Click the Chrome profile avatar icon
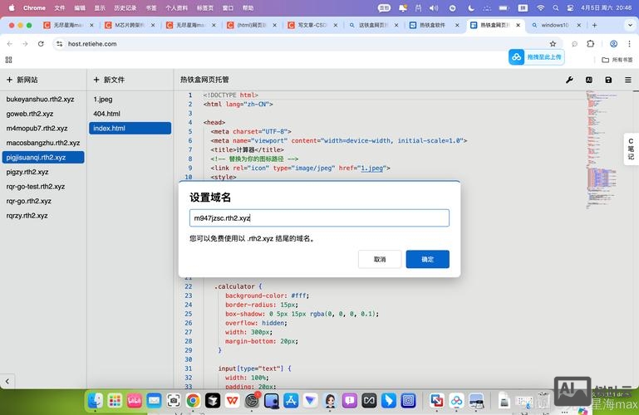The image size is (639, 415). pos(613,44)
